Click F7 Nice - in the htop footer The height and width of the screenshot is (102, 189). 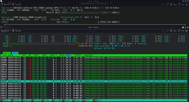(x=67, y=100)
